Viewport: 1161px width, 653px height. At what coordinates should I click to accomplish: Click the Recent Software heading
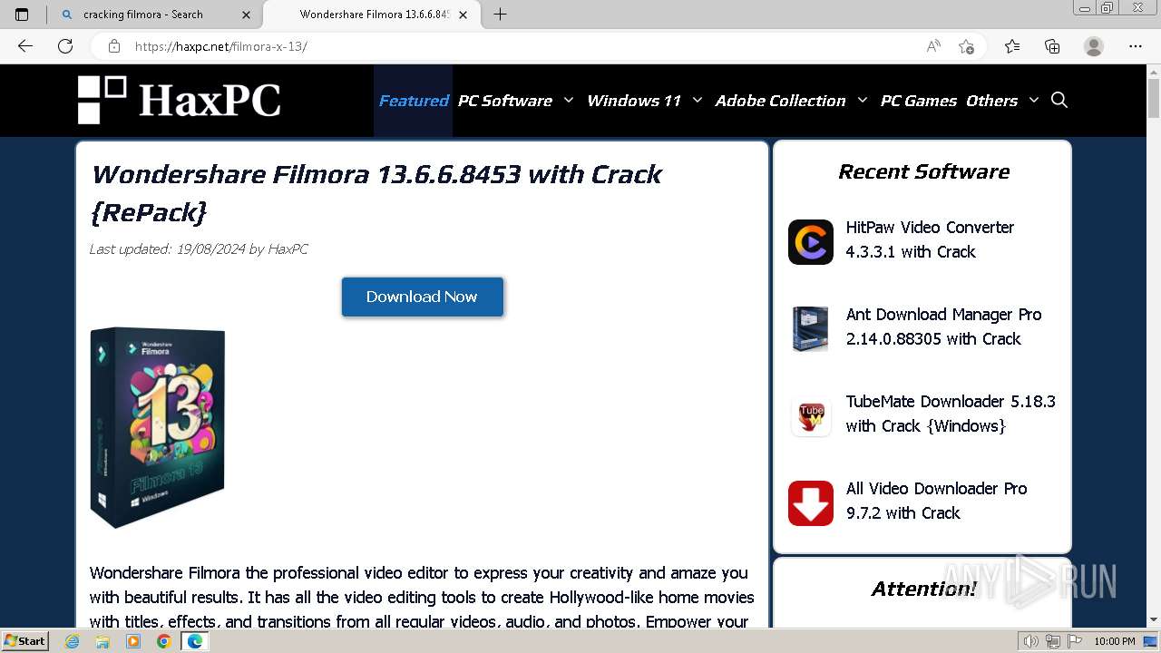pyautogui.click(x=923, y=171)
